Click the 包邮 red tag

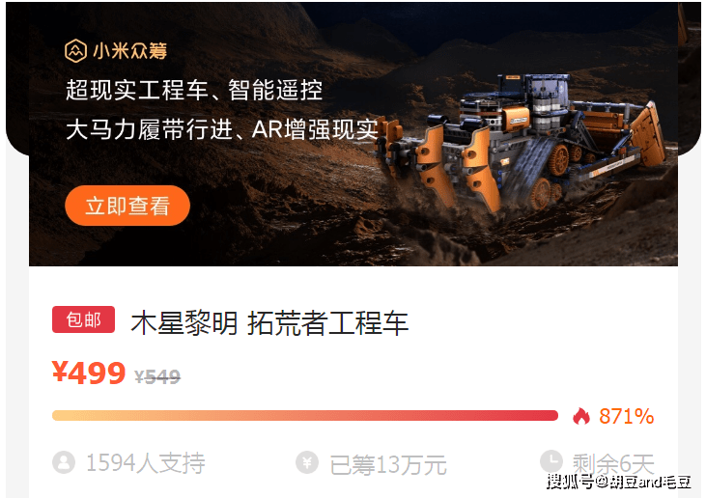coord(83,319)
